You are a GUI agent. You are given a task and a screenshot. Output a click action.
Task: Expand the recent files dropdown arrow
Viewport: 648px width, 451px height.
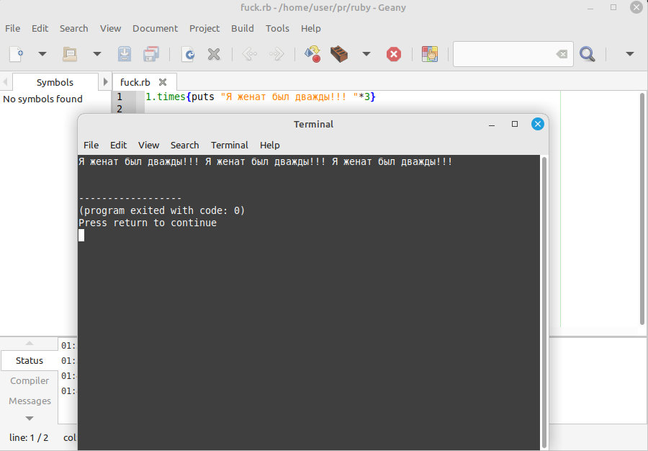(x=97, y=54)
